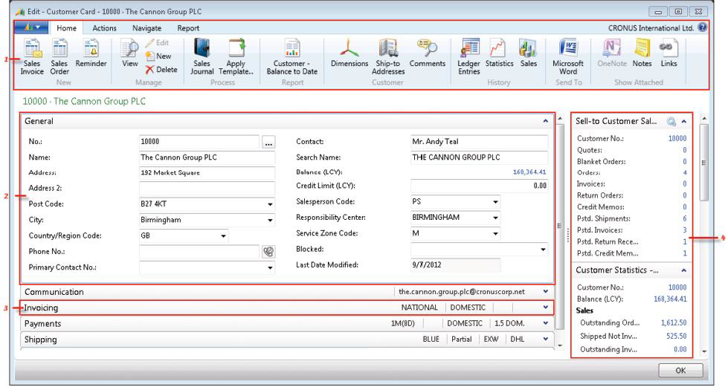Open Comments for the customer
This screenshot has width=728, height=390.
tap(427, 53)
